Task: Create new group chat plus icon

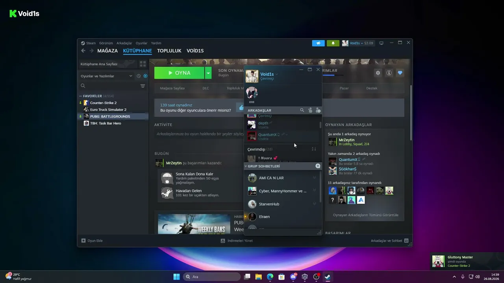Action: 318,166
